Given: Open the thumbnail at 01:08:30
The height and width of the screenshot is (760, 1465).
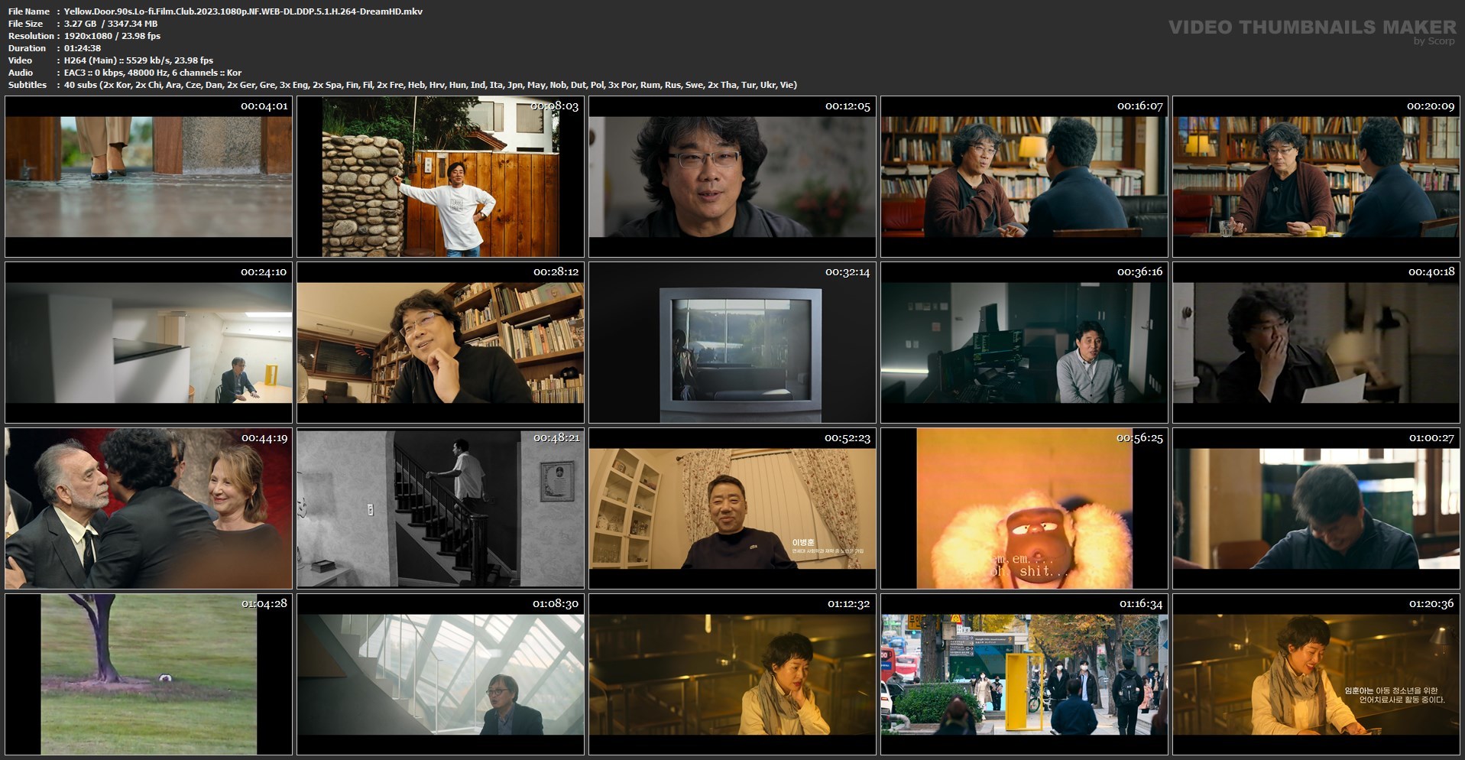Looking at the screenshot, I should point(440,674).
